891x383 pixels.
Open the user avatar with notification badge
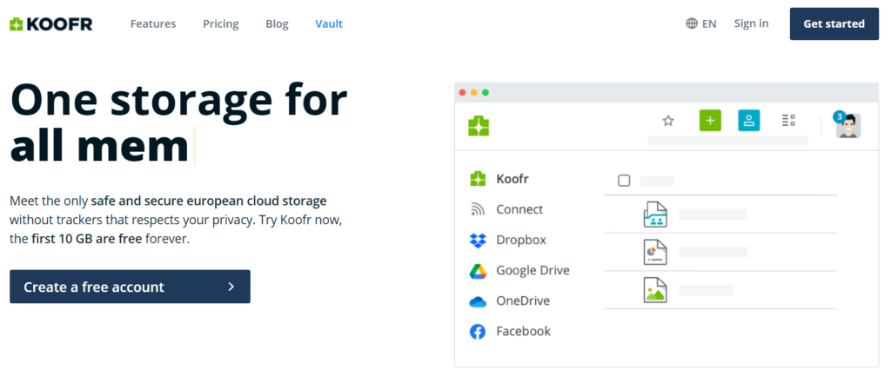click(847, 124)
